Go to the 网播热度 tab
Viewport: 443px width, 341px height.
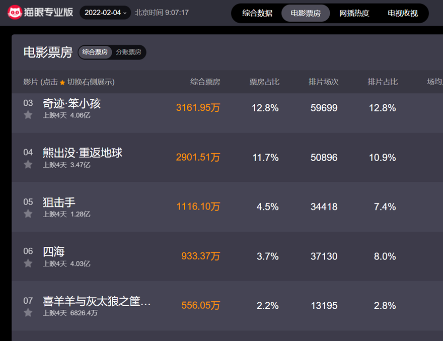point(354,13)
